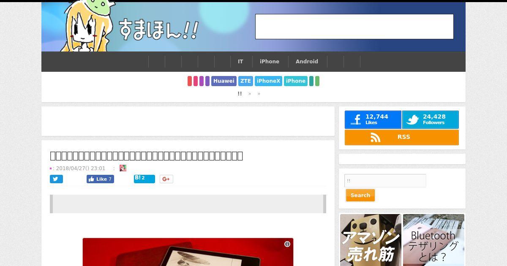Open the Bluetooth tethering thumbnail
Screen dimensions: 507x266
pos(433,240)
